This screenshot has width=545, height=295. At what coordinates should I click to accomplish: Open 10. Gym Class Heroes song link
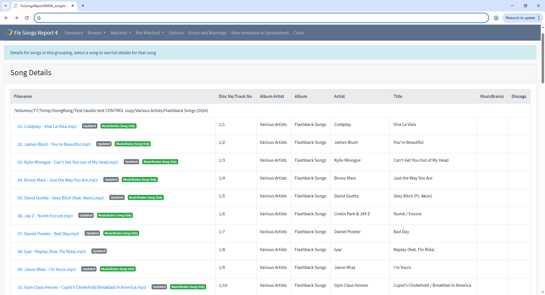point(82,287)
